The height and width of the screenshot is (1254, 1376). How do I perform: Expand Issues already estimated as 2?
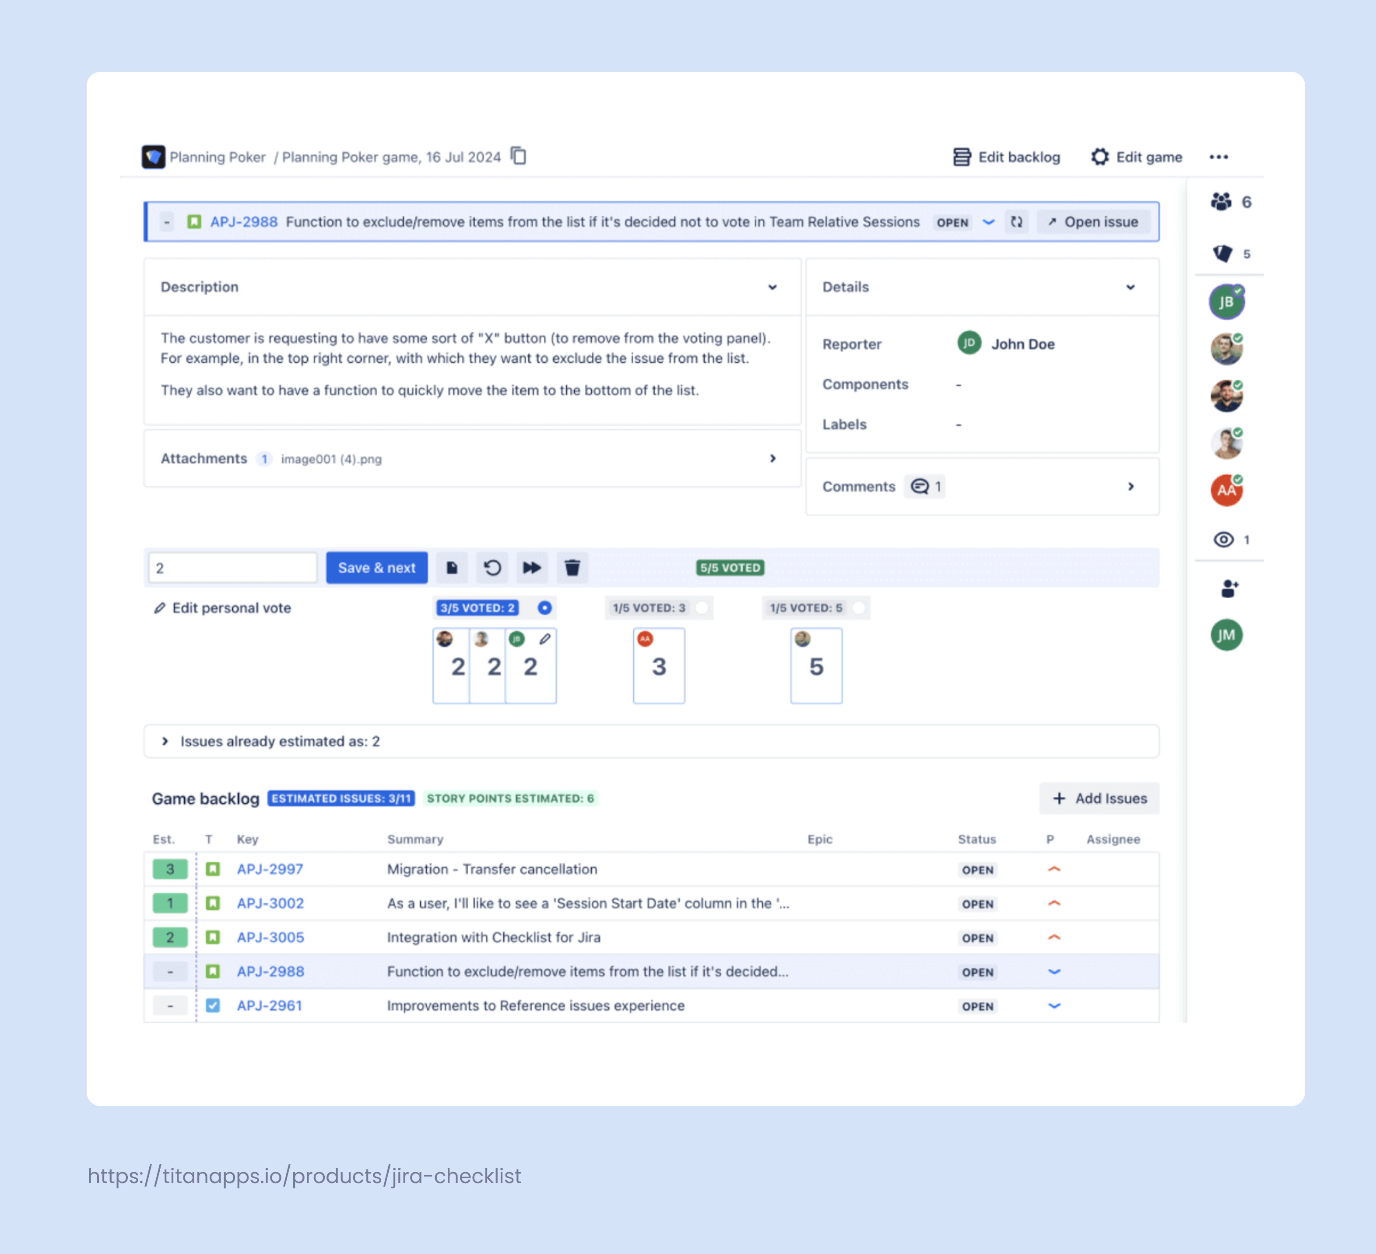click(x=165, y=741)
